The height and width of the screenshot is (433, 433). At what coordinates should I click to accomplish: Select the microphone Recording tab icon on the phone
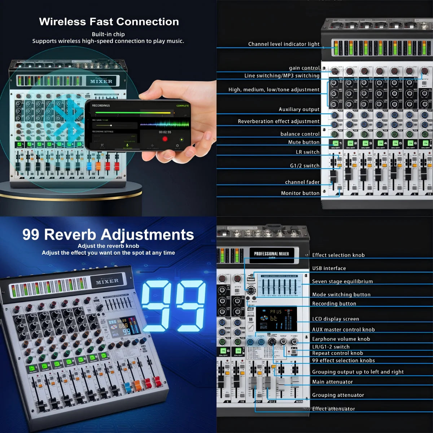click(127, 145)
